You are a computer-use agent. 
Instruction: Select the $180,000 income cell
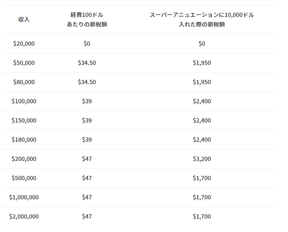[x=24, y=140]
